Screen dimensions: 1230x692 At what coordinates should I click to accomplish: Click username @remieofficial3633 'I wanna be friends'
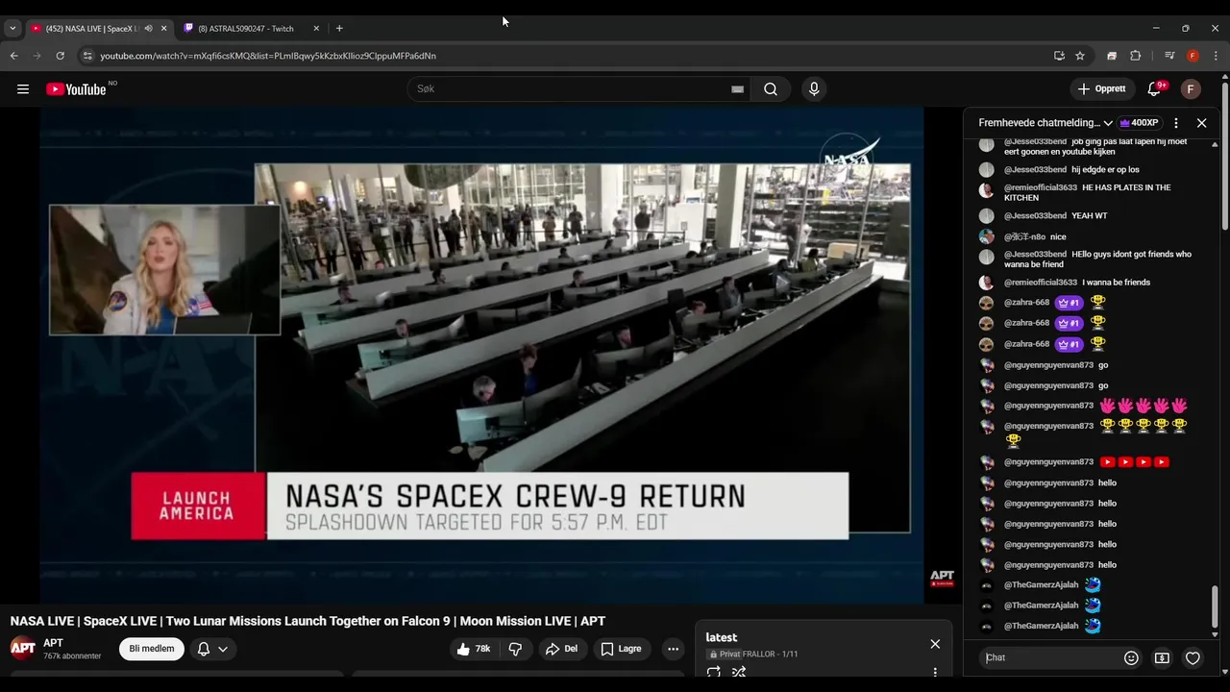(x=1041, y=283)
